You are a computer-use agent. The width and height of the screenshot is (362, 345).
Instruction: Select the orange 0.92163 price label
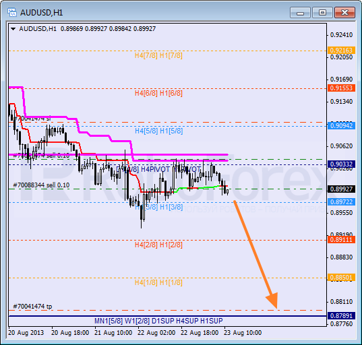[x=341, y=51]
